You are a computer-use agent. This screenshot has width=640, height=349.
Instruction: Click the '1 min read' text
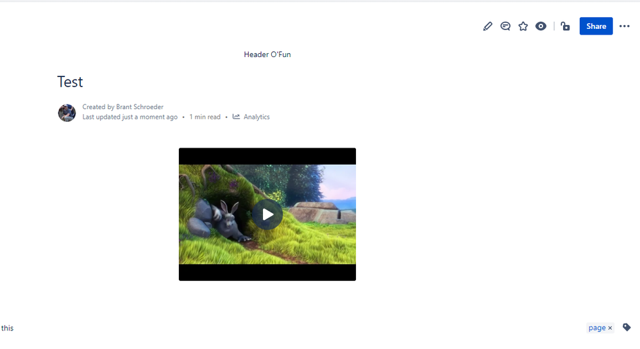pos(205,117)
